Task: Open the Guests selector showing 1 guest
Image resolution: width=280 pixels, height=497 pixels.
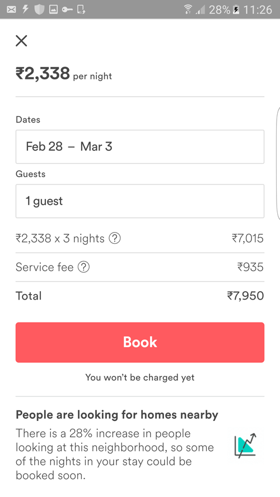Action: point(140,201)
